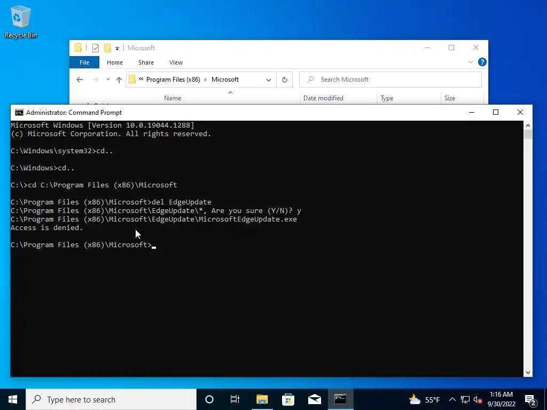Click the Windows version text line
Screen dimensions: 547x410
(102, 125)
